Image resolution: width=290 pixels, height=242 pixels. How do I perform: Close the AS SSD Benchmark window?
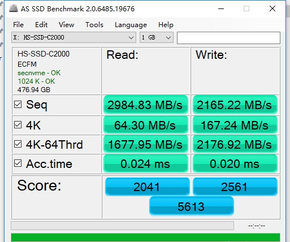click(x=272, y=8)
